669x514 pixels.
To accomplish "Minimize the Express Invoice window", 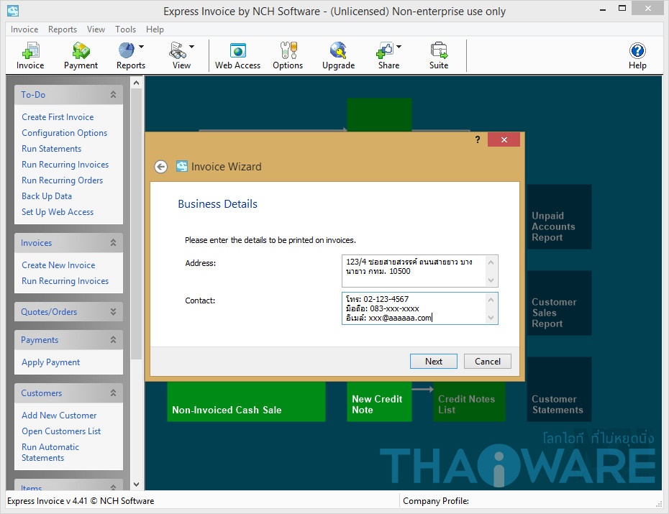I will coord(602,9).
